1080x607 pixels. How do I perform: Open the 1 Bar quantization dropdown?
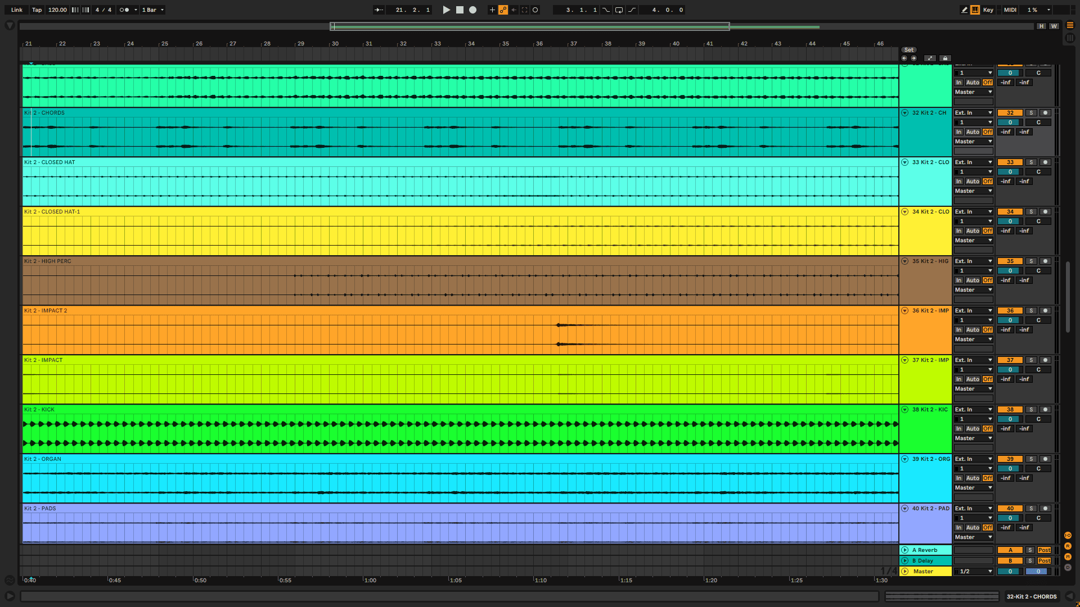(152, 10)
